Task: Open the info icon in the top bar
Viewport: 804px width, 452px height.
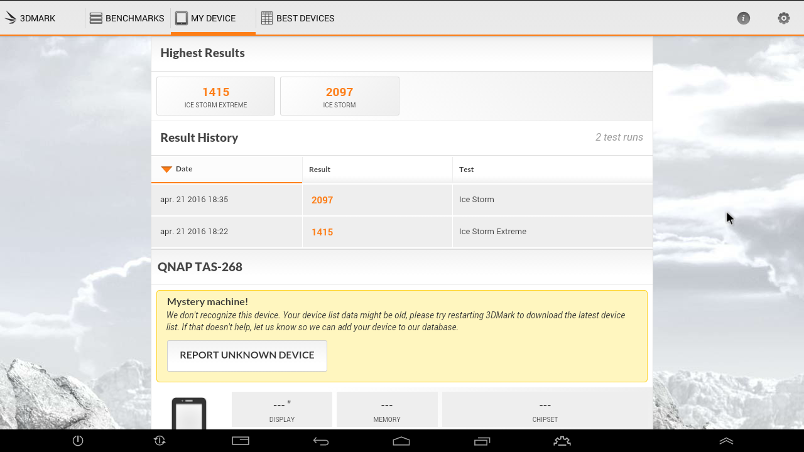Action: pos(744,18)
